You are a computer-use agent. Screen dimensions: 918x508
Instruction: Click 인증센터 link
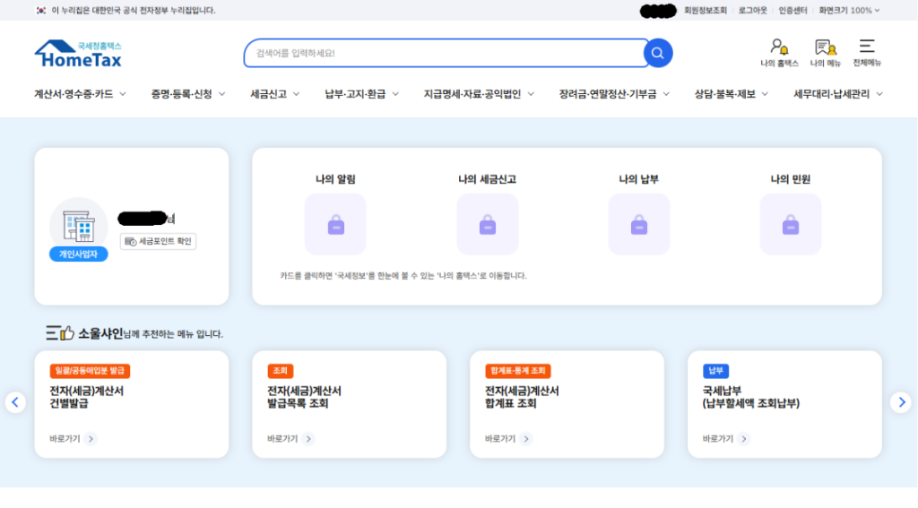point(792,11)
